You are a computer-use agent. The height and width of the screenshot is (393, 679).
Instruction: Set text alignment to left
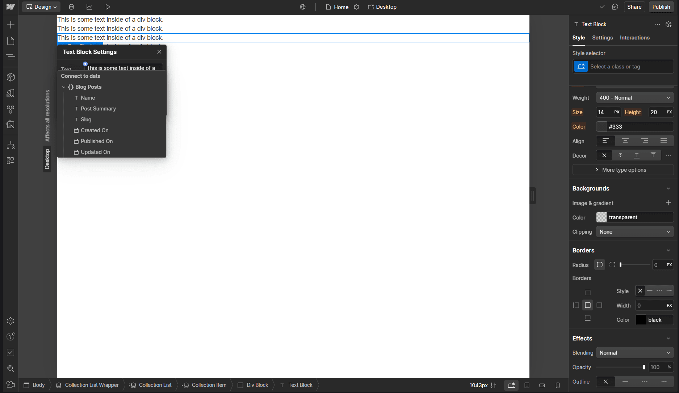click(x=606, y=141)
